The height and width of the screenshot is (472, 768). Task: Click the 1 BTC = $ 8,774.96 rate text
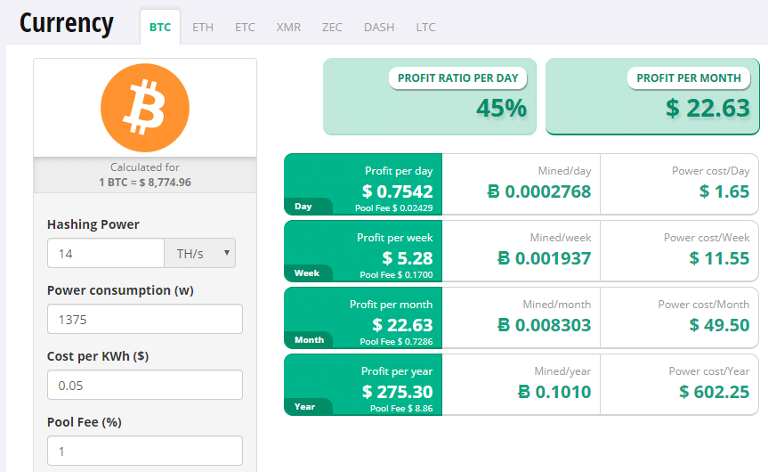(145, 183)
